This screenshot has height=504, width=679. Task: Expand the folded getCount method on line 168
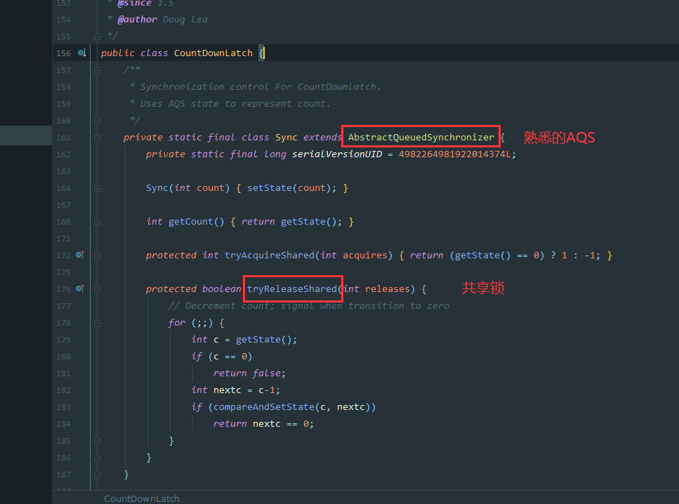pyautogui.click(x=97, y=222)
